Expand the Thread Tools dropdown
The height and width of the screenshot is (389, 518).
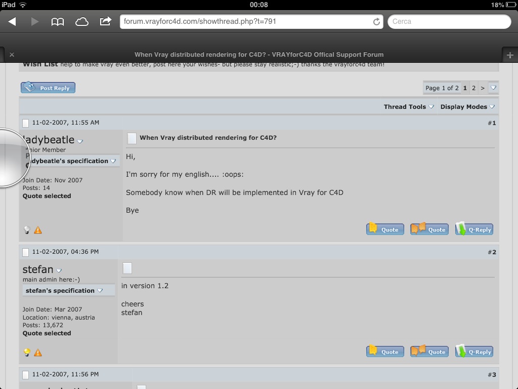409,107
